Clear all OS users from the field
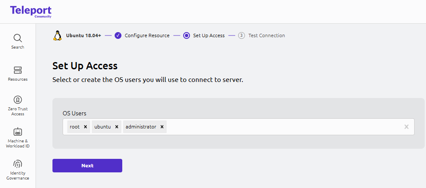Viewport: 426px width, 188px height. pyautogui.click(x=406, y=127)
